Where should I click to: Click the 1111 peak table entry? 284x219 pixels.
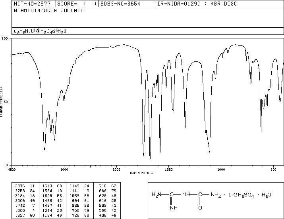click(79, 190)
